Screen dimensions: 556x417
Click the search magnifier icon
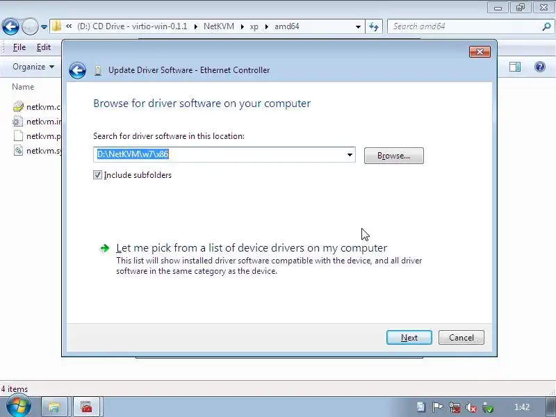click(546, 26)
